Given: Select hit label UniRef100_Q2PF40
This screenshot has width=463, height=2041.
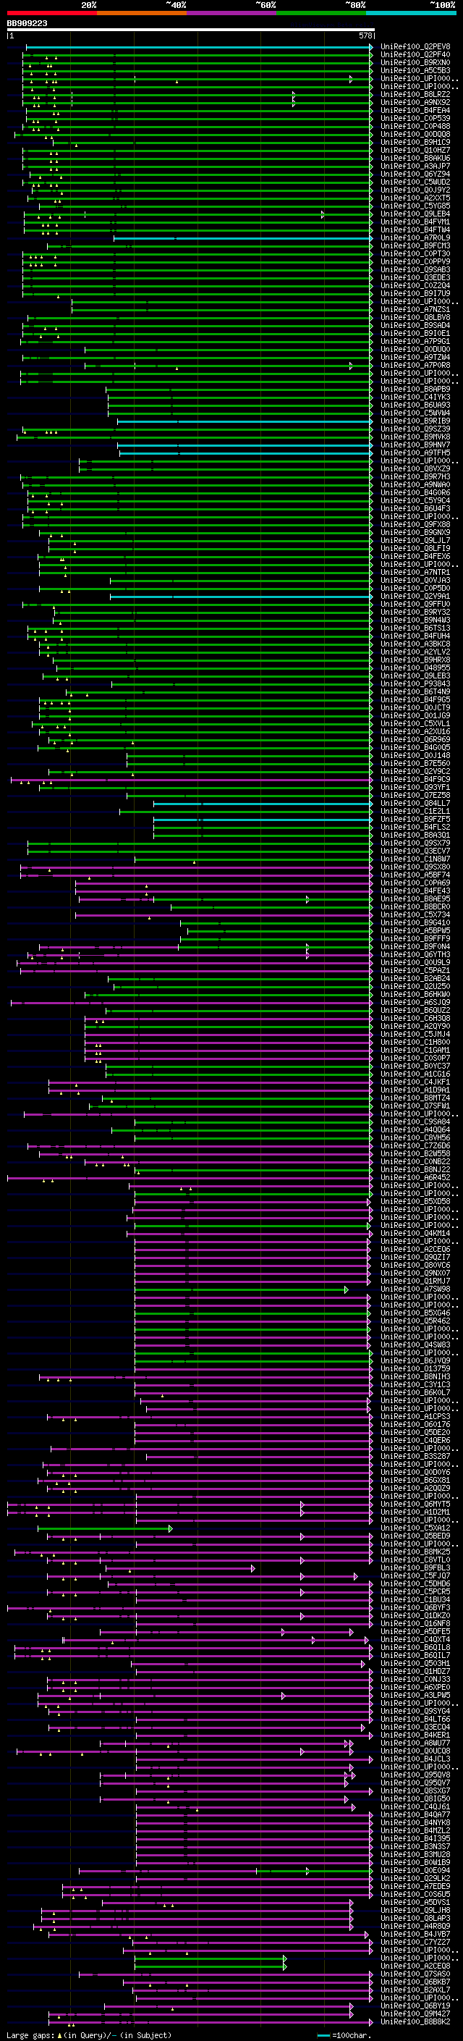Looking at the screenshot, I should click(415, 55).
